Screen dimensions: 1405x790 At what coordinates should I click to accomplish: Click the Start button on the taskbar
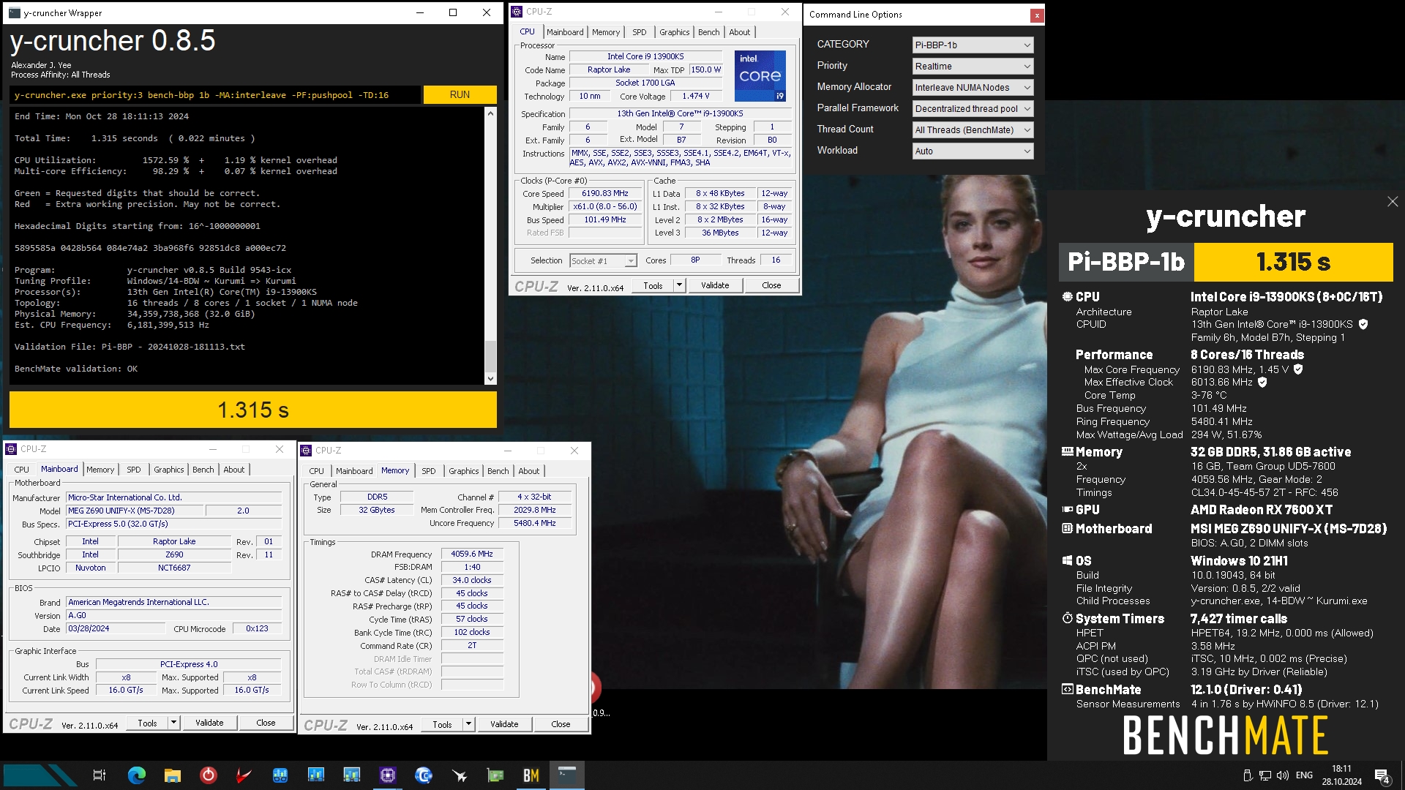point(40,775)
